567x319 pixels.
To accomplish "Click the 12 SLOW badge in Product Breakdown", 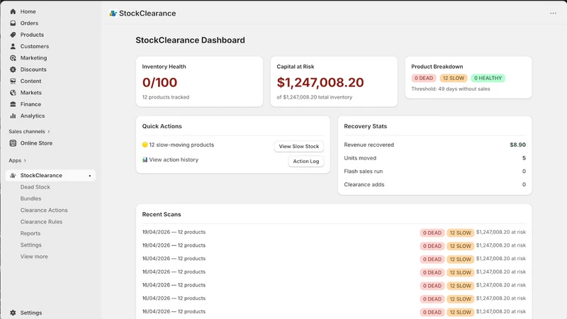I will pos(454,78).
